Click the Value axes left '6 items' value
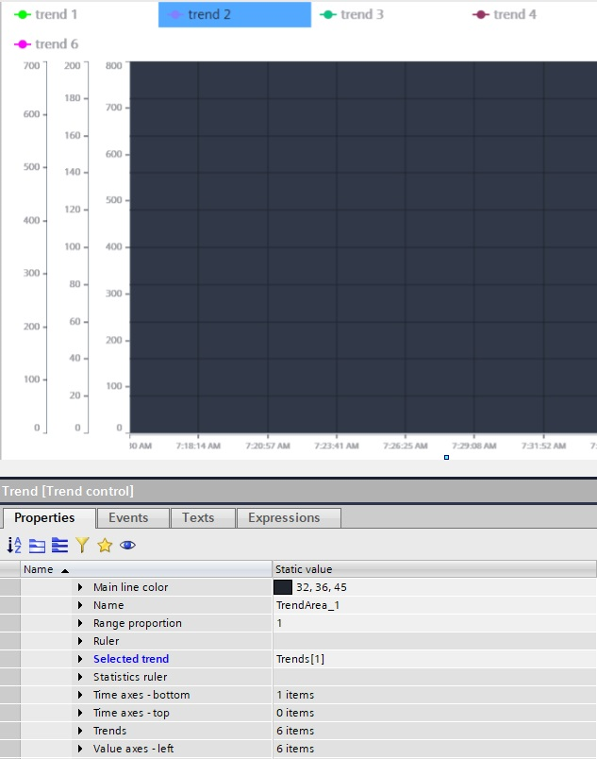The image size is (597, 759). [295, 749]
